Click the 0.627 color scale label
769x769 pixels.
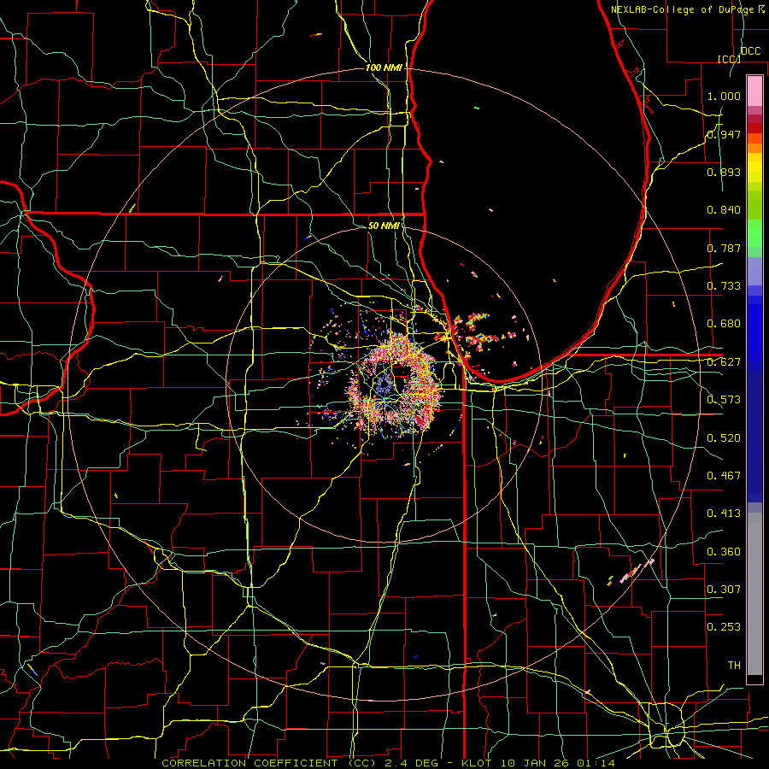724,362
